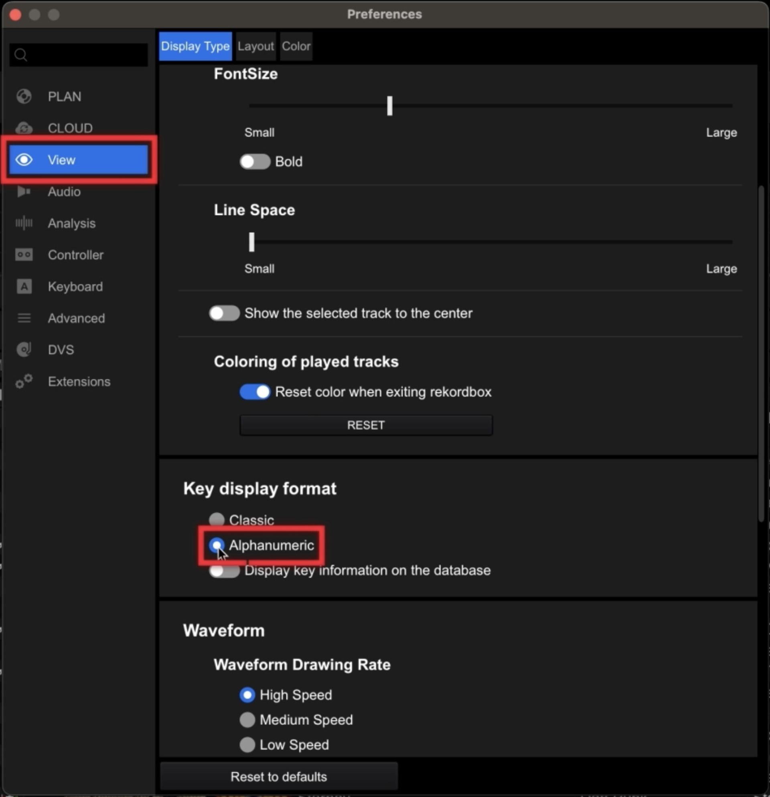Image resolution: width=770 pixels, height=797 pixels.
Task: Click the Small label under Line Space
Action: point(259,269)
